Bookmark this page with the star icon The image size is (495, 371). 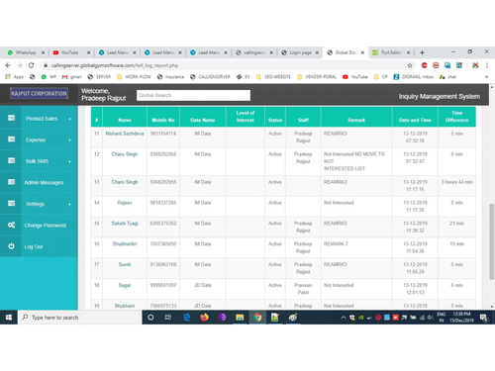pyautogui.click(x=410, y=65)
